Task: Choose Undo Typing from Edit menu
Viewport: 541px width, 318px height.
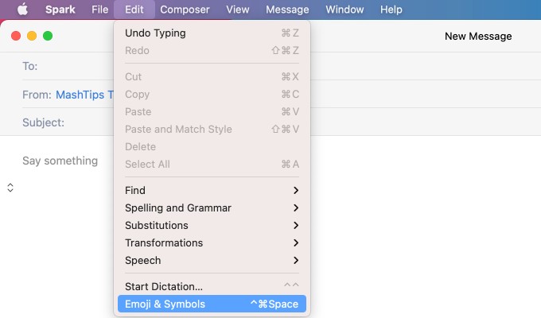Action: tap(212, 33)
